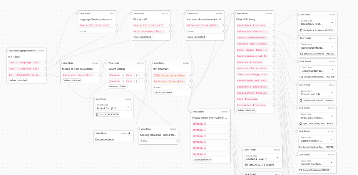Click the output port beside NMTARA 0

tap(231, 124)
